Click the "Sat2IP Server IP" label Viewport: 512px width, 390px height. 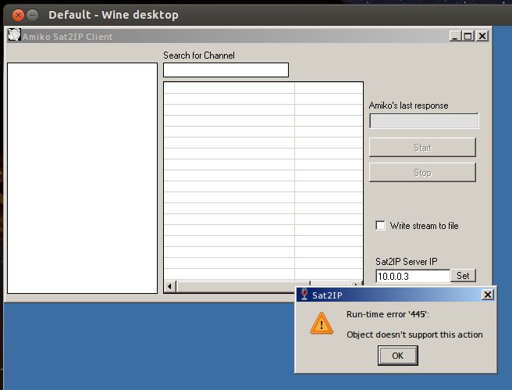pos(406,262)
